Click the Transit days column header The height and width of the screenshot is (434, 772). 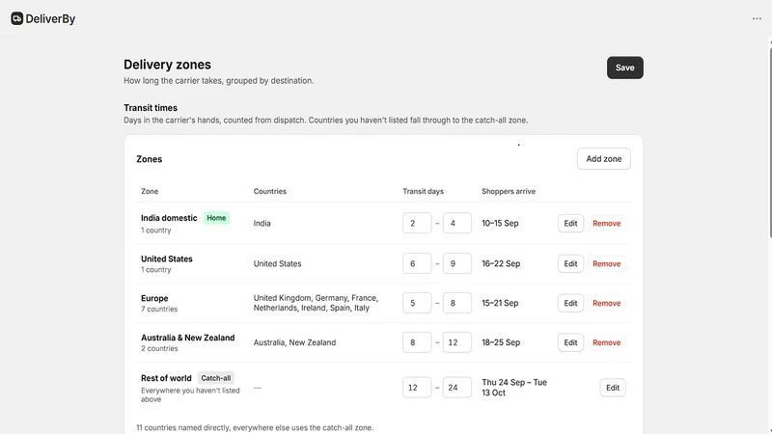[x=423, y=191]
